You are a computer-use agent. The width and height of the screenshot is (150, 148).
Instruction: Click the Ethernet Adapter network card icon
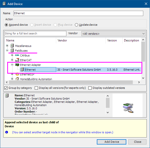[17, 65]
